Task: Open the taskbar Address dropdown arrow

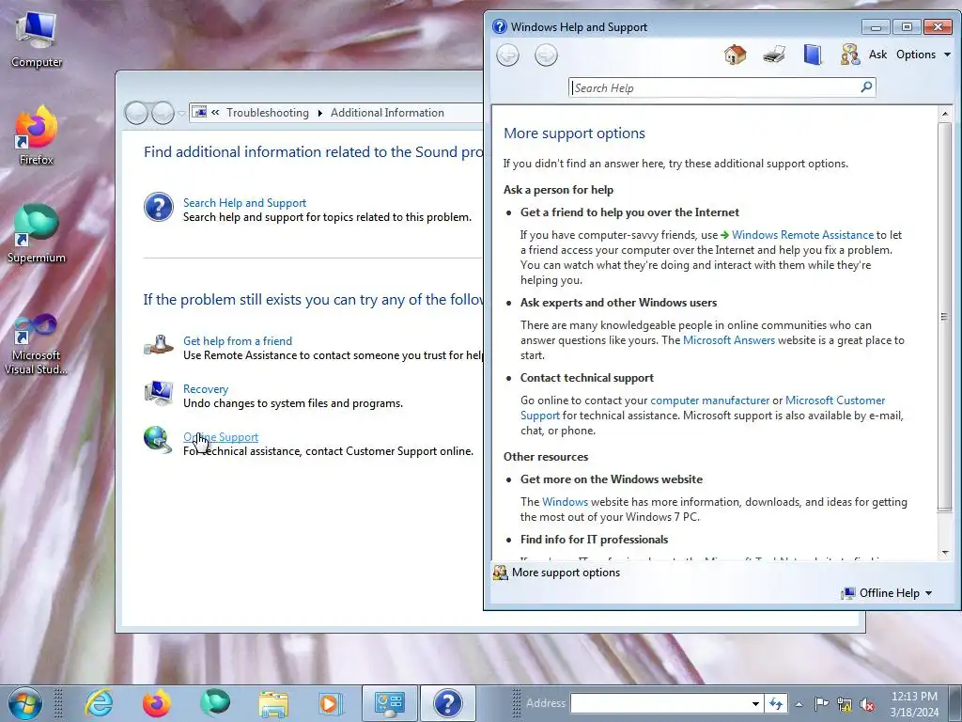Action: coord(756,703)
